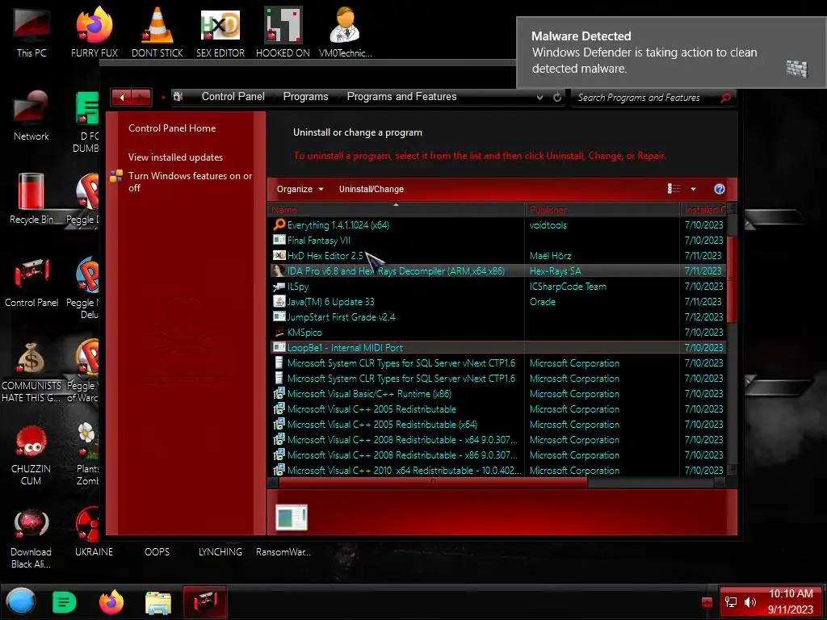The image size is (827, 620).
Task: Open This PC desktop icon
Action: tap(31, 31)
